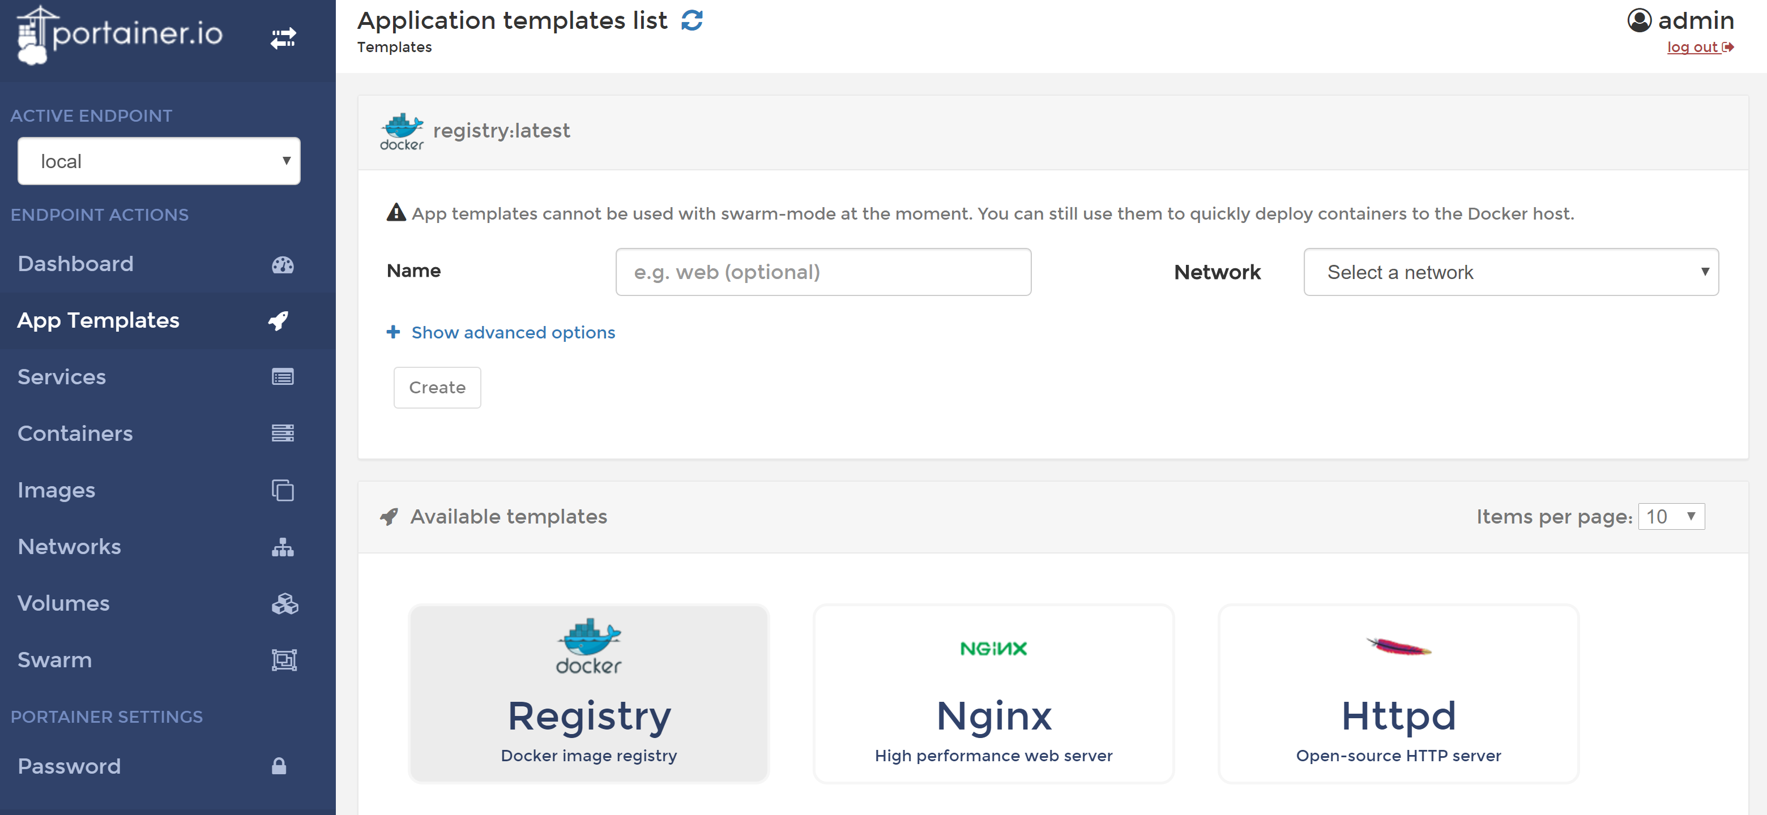Toggle the sidebar with the arrows icon

283,38
